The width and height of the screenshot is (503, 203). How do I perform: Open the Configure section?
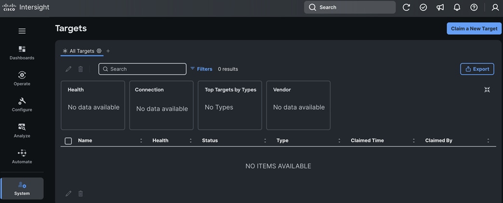[22, 105]
